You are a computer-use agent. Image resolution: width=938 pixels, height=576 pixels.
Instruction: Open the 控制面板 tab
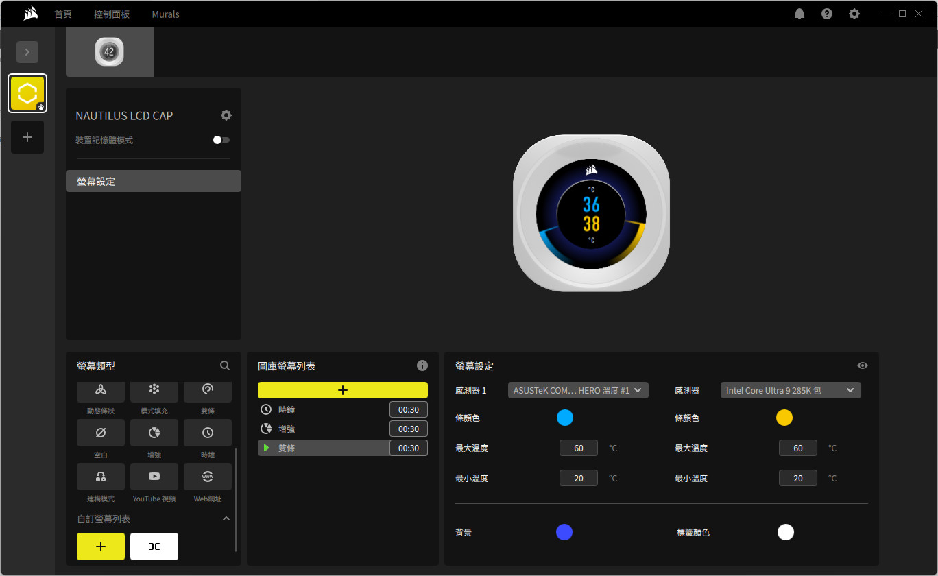(x=112, y=14)
